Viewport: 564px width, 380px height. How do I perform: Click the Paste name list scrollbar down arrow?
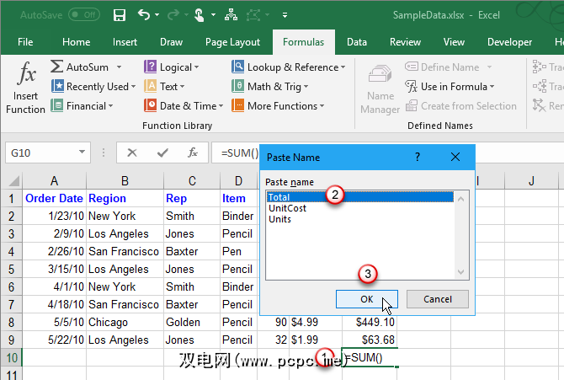(x=460, y=272)
